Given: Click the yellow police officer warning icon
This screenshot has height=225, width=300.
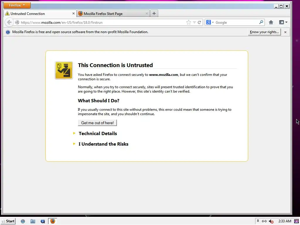Looking at the screenshot, I should tap(64, 70).
